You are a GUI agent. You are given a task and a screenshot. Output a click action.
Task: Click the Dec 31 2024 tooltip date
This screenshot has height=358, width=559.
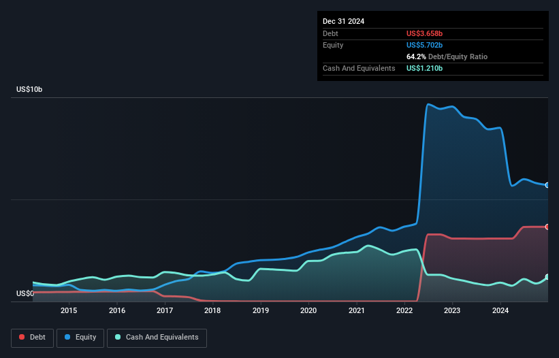344,21
